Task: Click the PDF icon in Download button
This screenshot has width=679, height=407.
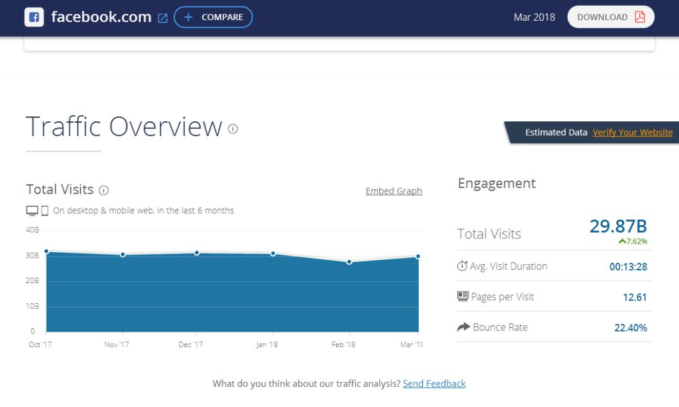Action: click(639, 17)
